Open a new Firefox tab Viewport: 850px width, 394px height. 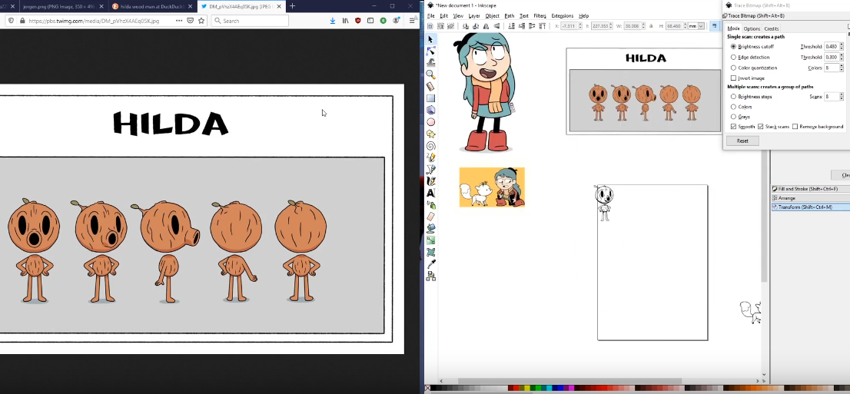292,6
